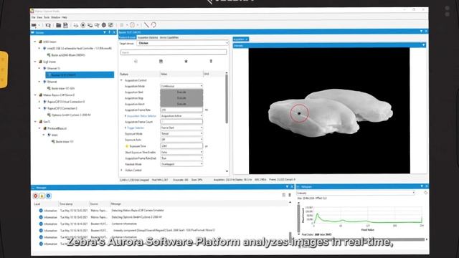Open the Help menu
Viewport: 459px width, 258px height.
(65, 17)
